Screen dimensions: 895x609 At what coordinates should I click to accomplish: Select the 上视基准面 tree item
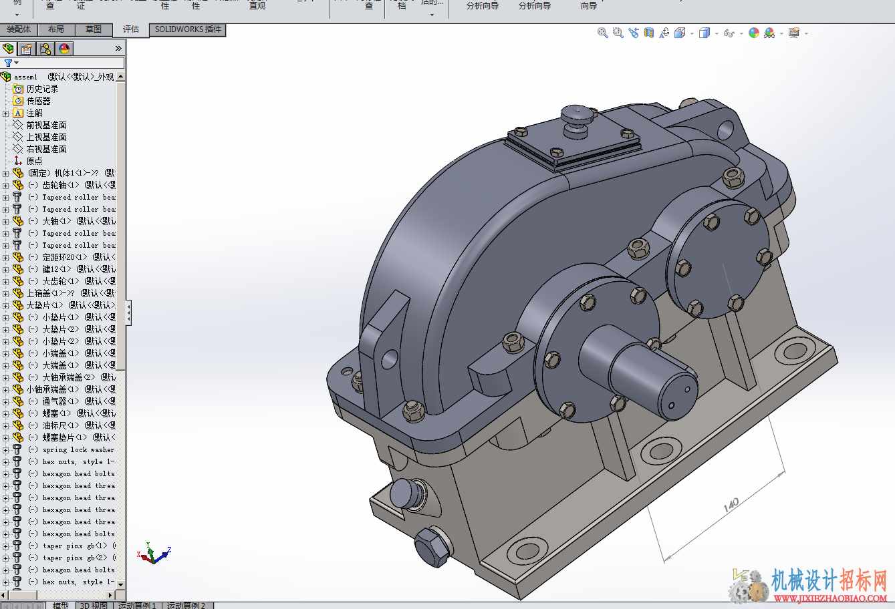click(47, 137)
